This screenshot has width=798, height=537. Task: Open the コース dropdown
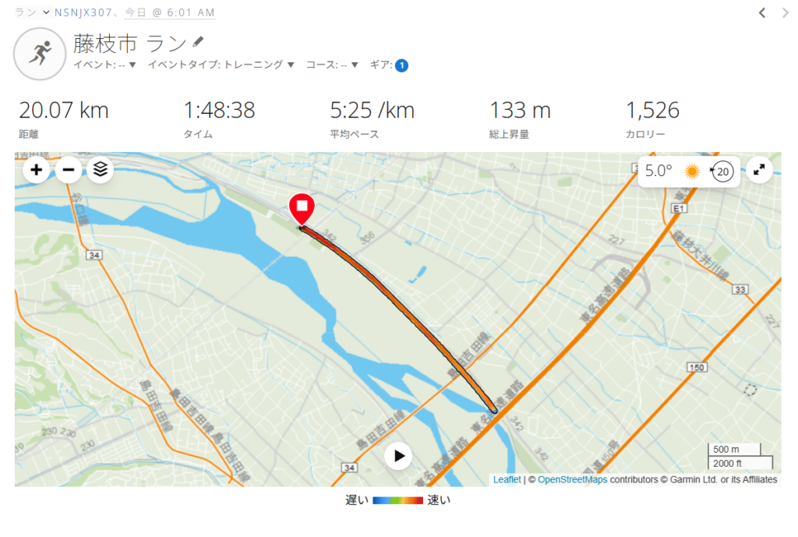(332, 65)
